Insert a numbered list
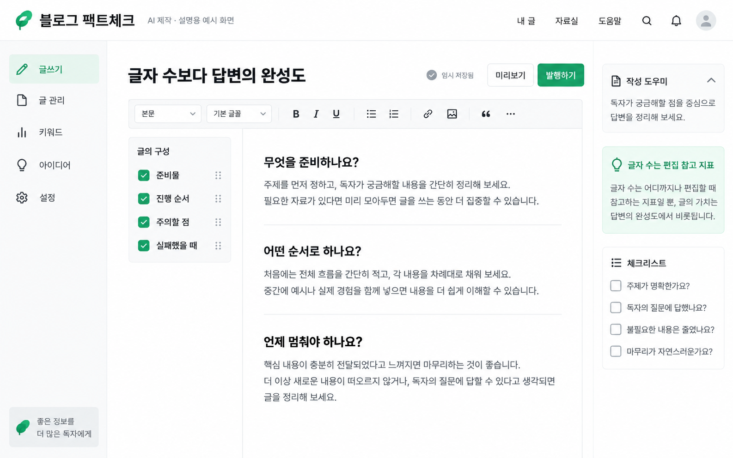This screenshot has width=733, height=458. [394, 114]
